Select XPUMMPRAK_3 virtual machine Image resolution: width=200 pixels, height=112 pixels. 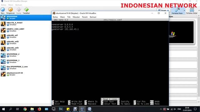click(x=26, y=62)
